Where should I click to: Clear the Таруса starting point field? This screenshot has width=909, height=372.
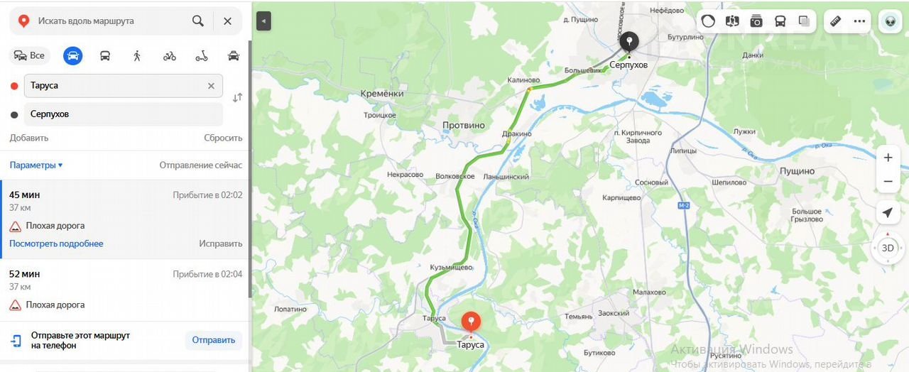coord(211,86)
